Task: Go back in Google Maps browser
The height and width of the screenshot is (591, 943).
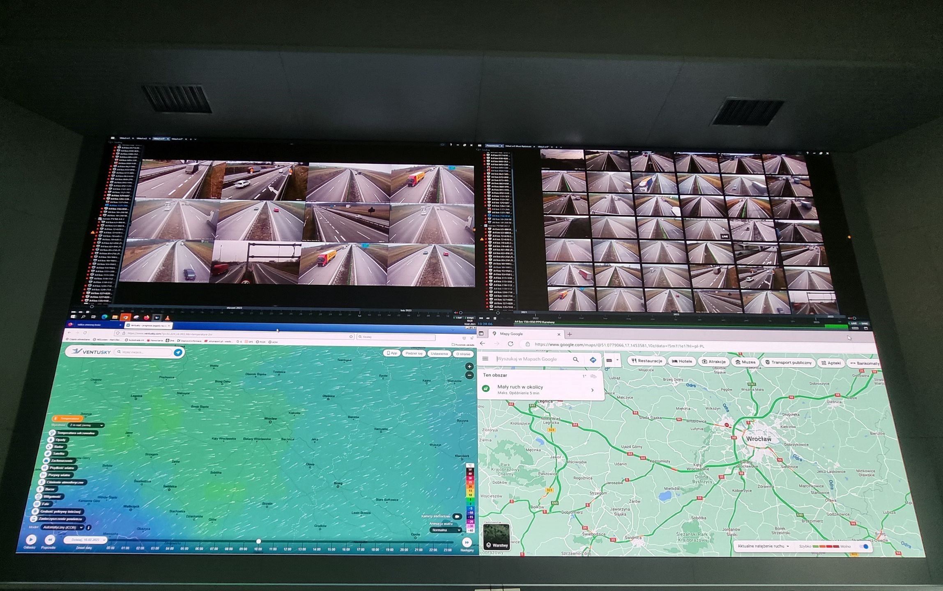Action: (483, 344)
